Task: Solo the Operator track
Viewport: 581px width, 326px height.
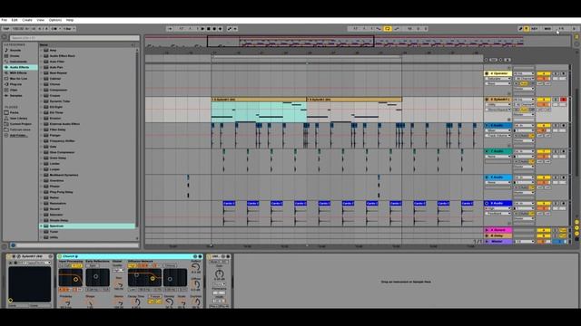Action: [x=556, y=73]
